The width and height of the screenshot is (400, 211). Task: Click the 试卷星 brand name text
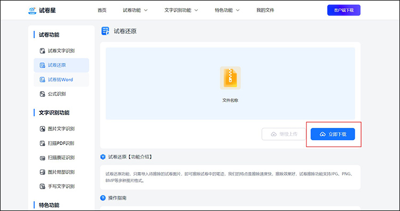(47, 11)
